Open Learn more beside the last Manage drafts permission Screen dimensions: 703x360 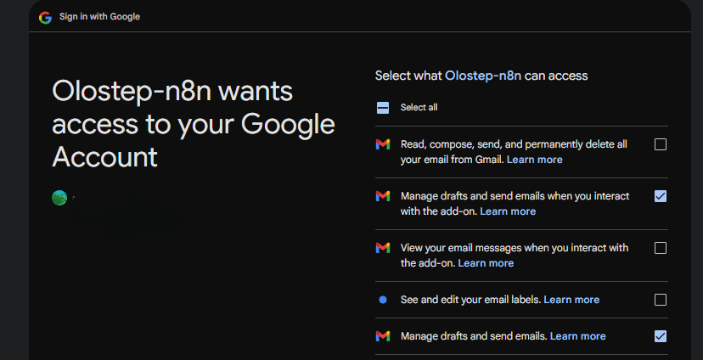[578, 336]
